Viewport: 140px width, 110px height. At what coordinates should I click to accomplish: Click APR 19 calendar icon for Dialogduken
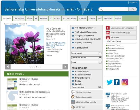108,96
